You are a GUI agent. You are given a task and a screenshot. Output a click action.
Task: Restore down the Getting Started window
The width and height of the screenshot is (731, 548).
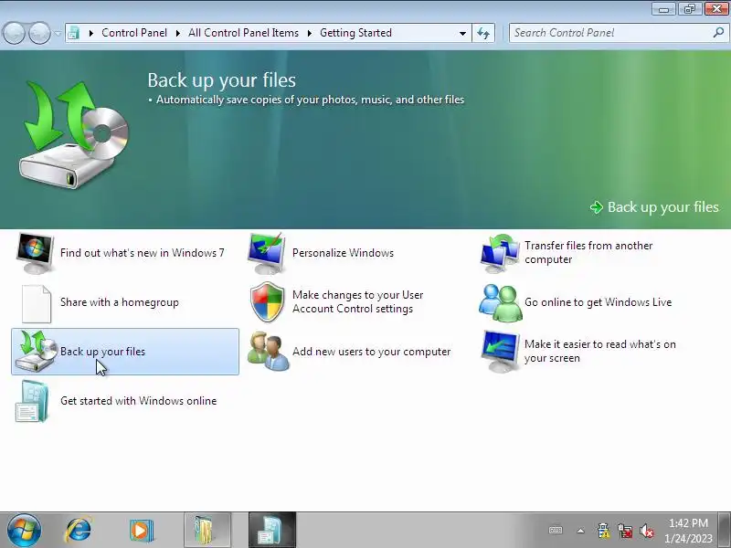coord(690,8)
